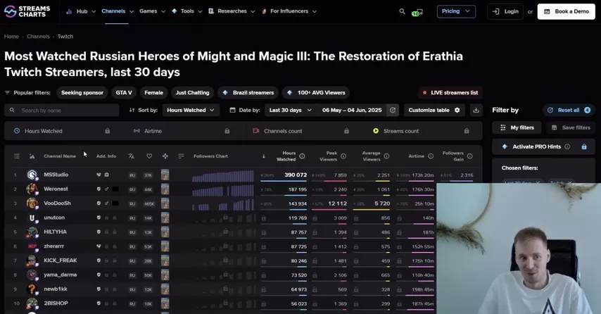601x314 pixels.
Task: Click the language column header icon
Action: pyautogui.click(x=132, y=156)
